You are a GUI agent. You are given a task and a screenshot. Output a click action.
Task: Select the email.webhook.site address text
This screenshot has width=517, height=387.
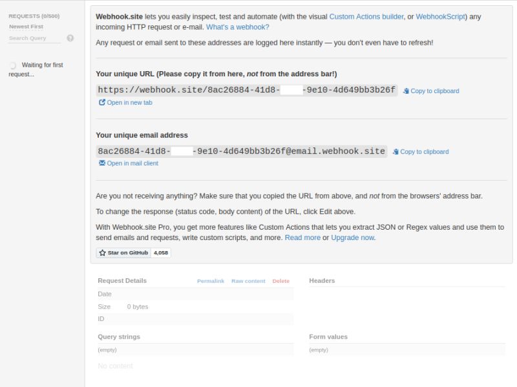[x=241, y=151]
